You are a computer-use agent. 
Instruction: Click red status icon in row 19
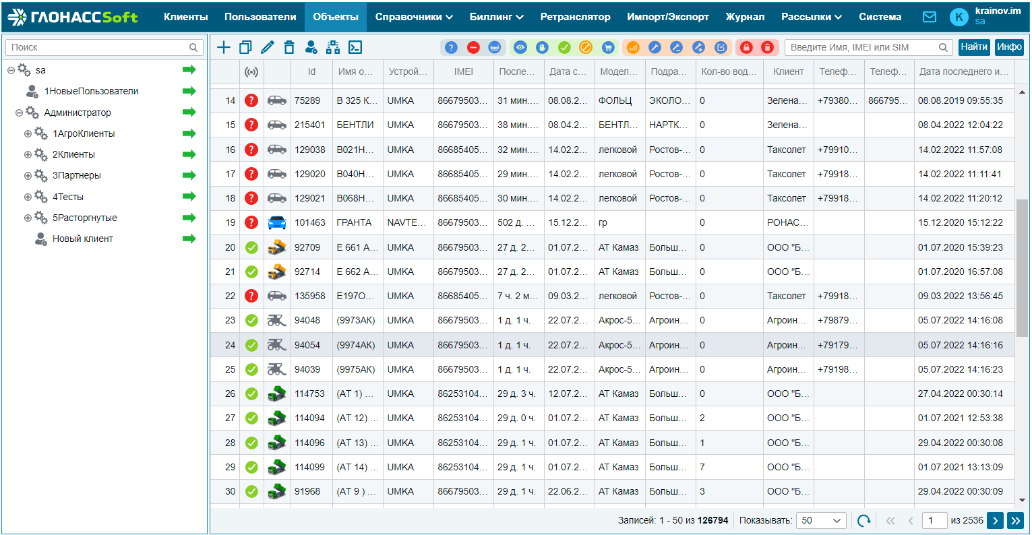(251, 222)
